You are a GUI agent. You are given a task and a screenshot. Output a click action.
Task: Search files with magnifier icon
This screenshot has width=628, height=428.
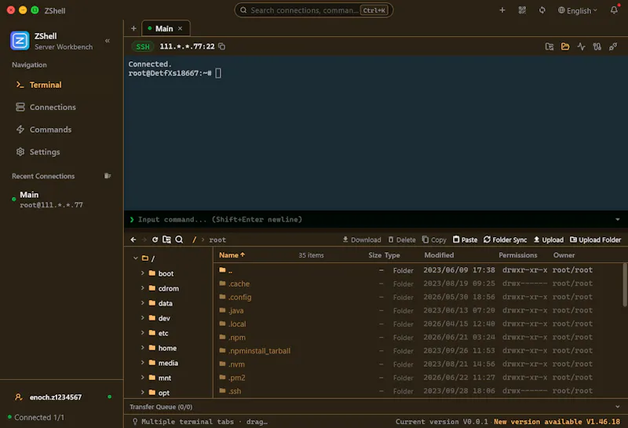click(x=179, y=240)
